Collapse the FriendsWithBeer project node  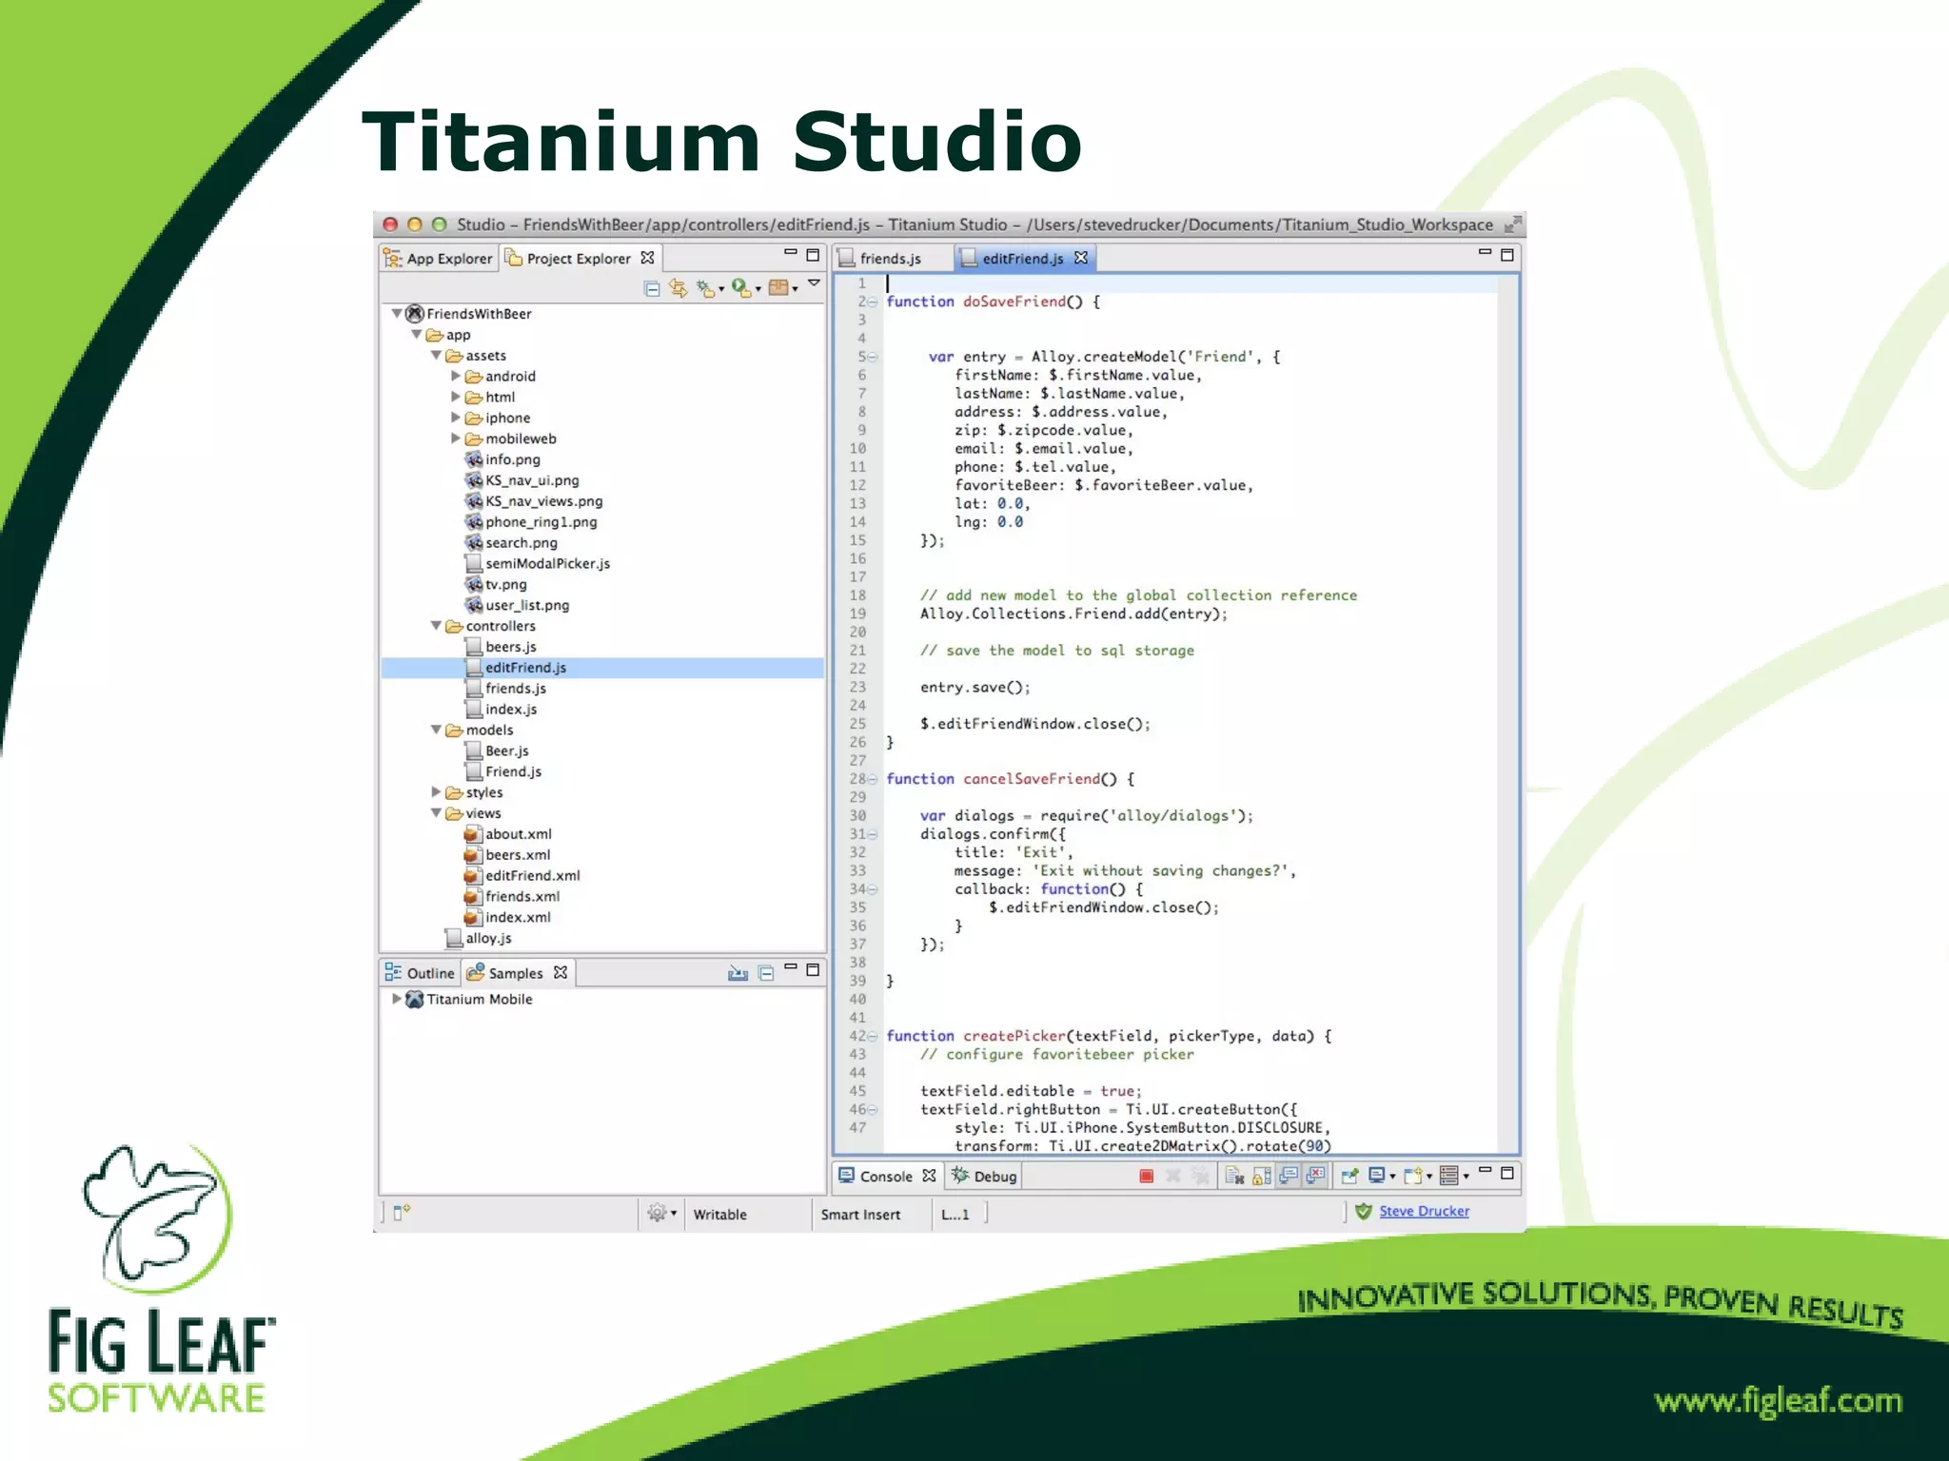click(x=397, y=313)
